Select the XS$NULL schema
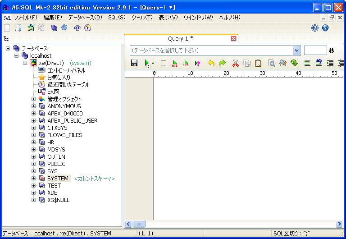The width and height of the screenshot is (346, 239). pos(58,200)
